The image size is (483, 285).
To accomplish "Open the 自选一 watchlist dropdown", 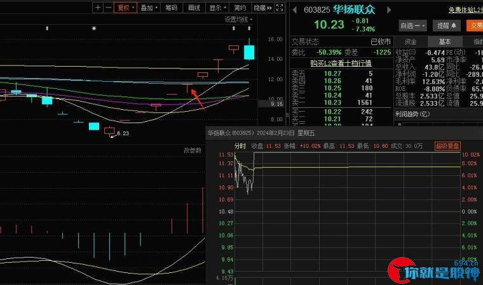I will [x=412, y=25].
